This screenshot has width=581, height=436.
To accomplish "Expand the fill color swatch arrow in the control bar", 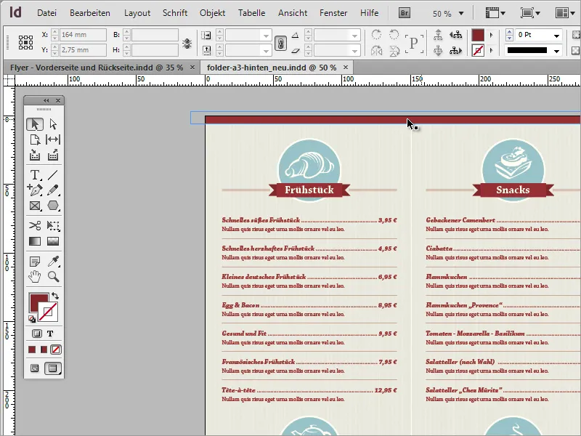I will point(492,35).
